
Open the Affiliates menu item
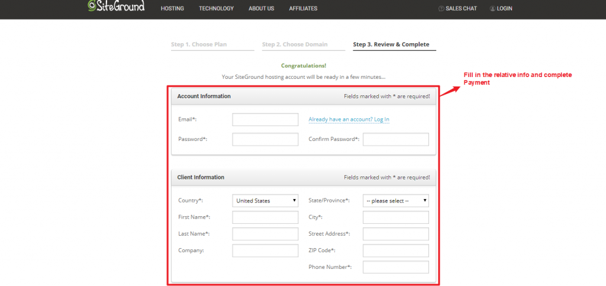(303, 9)
